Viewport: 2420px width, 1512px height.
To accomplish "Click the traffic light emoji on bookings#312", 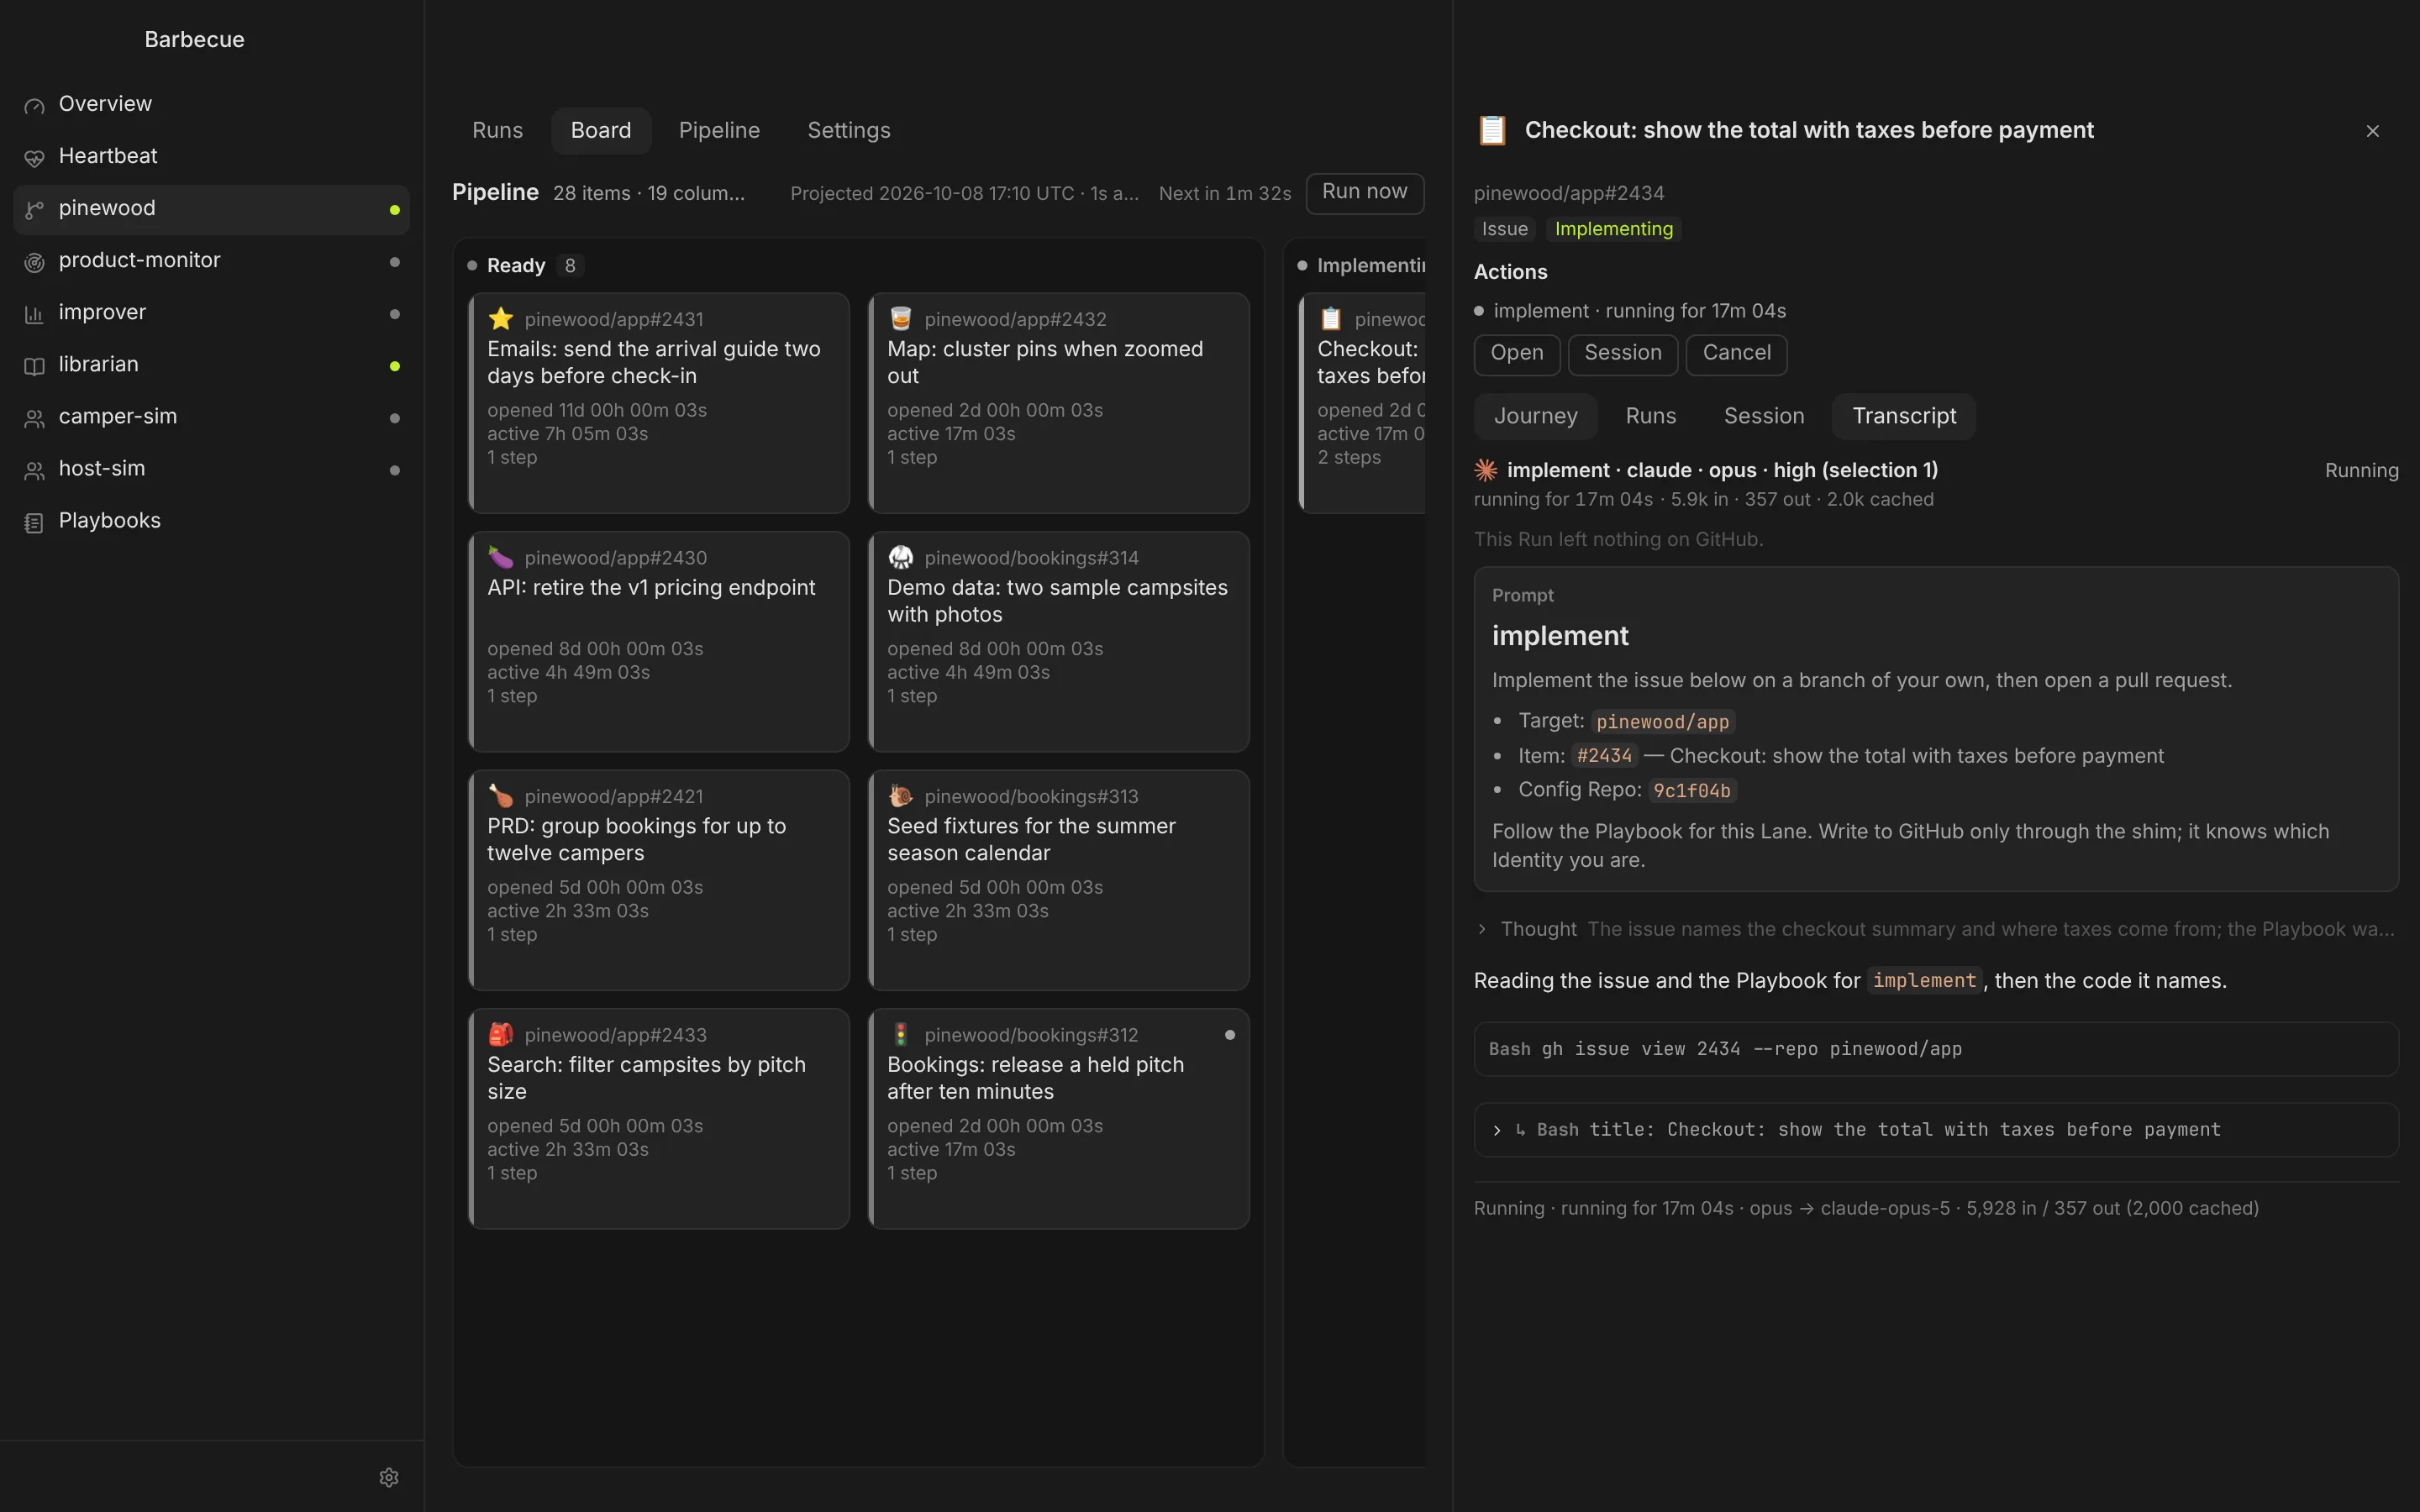I will [x=901, y=1034].
